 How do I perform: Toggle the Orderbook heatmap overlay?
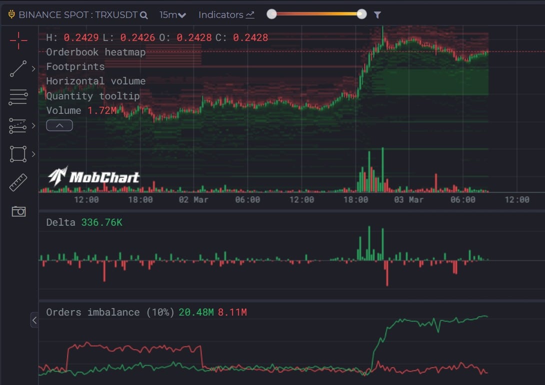click(x=95, y=52)
